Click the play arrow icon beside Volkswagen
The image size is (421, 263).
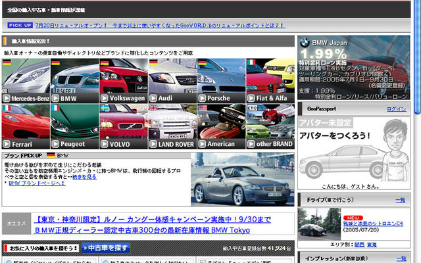[104, 99]
